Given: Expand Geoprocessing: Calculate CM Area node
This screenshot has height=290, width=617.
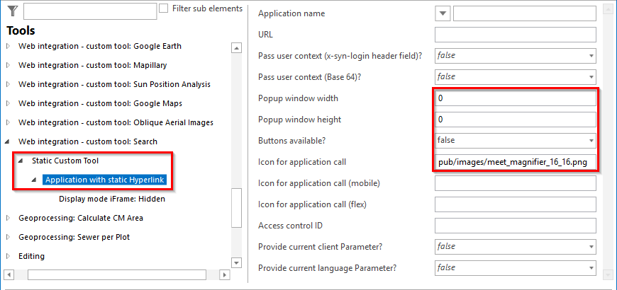Looking at the screenshot, I should (x=9, y=218).
